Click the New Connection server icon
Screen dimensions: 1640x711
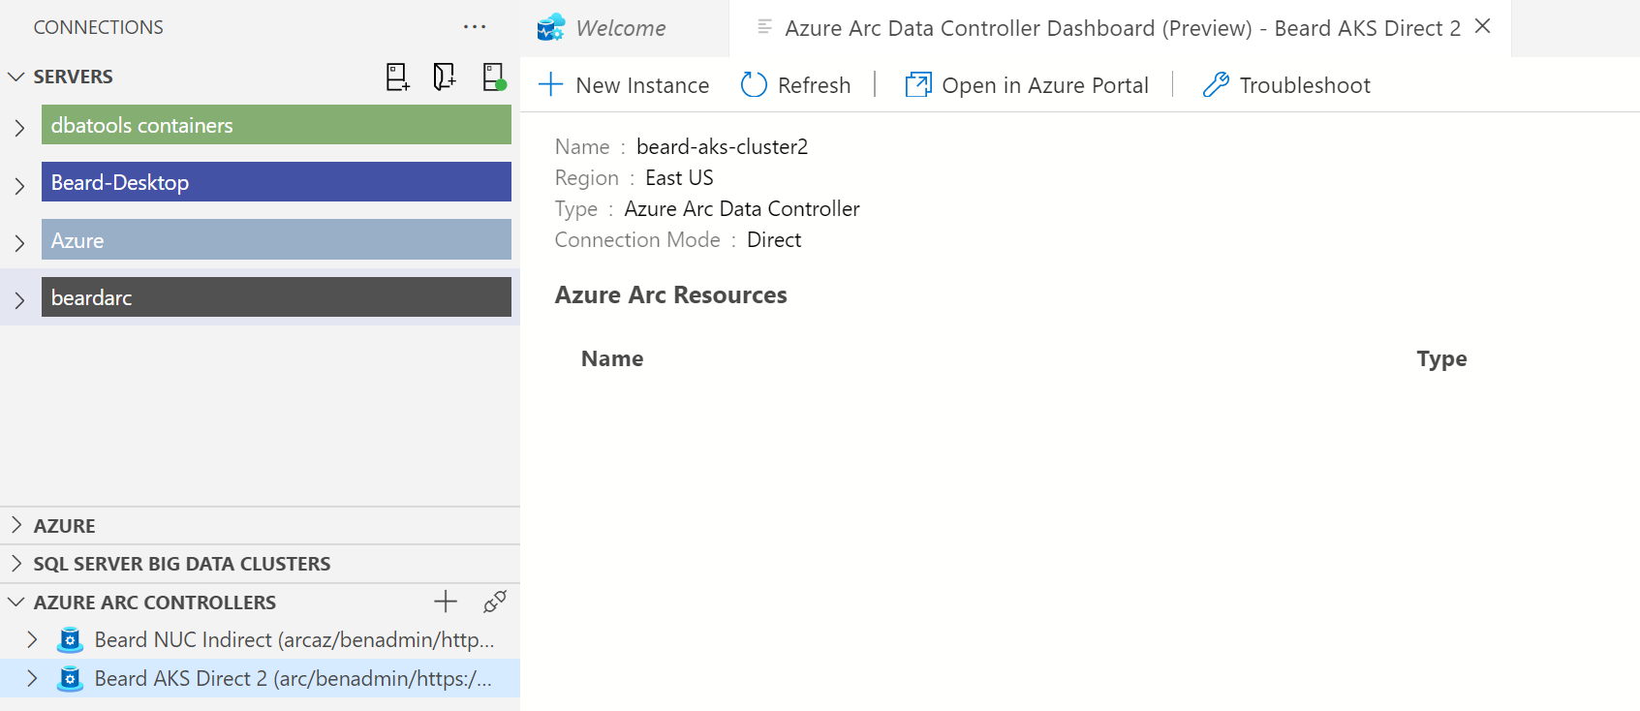click(397, 77)
